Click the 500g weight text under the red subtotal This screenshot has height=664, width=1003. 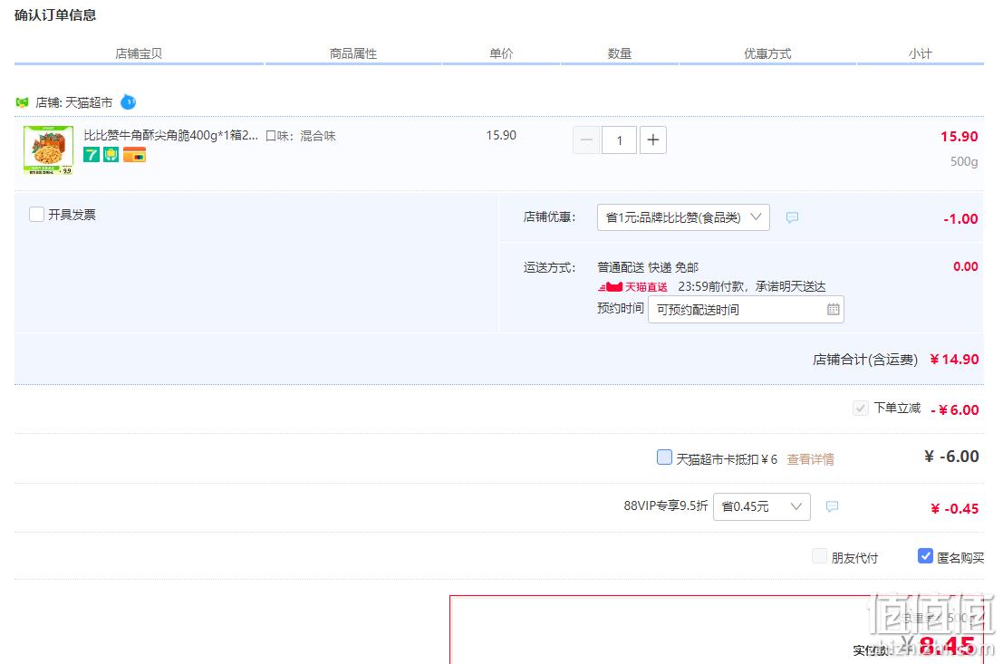click(964, 161)
